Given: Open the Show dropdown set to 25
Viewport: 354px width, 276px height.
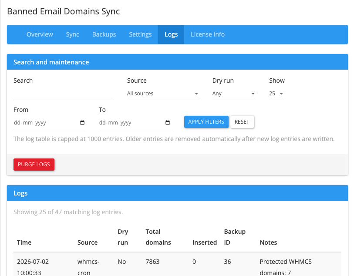Looking at the screenshot, I should (x=276, y=94).
